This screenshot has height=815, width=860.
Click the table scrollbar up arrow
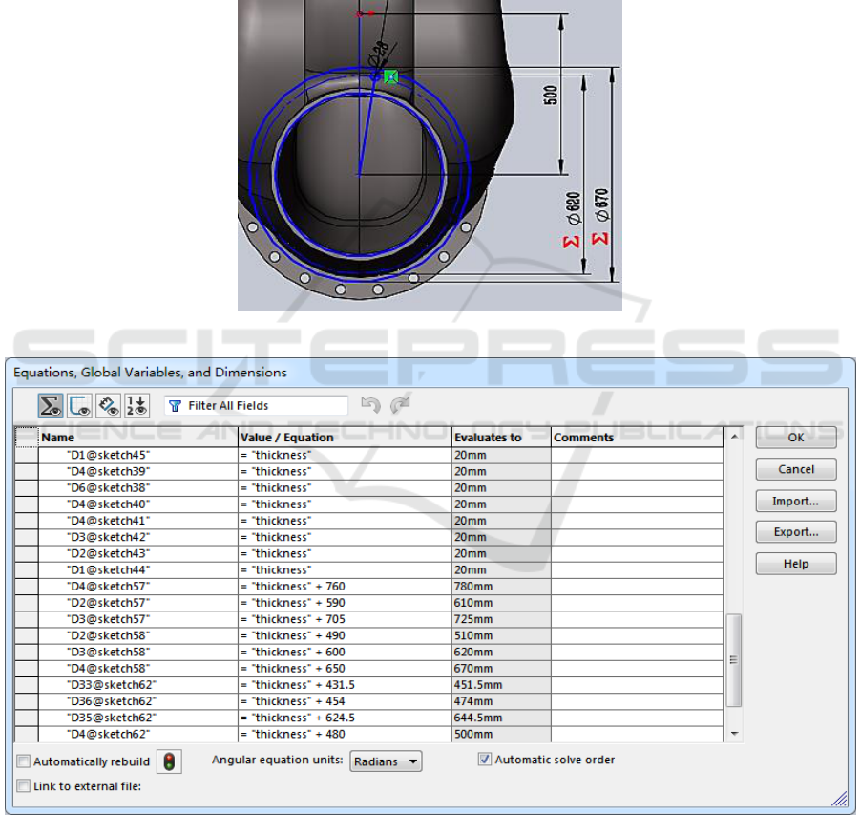[x=734, y=437]
